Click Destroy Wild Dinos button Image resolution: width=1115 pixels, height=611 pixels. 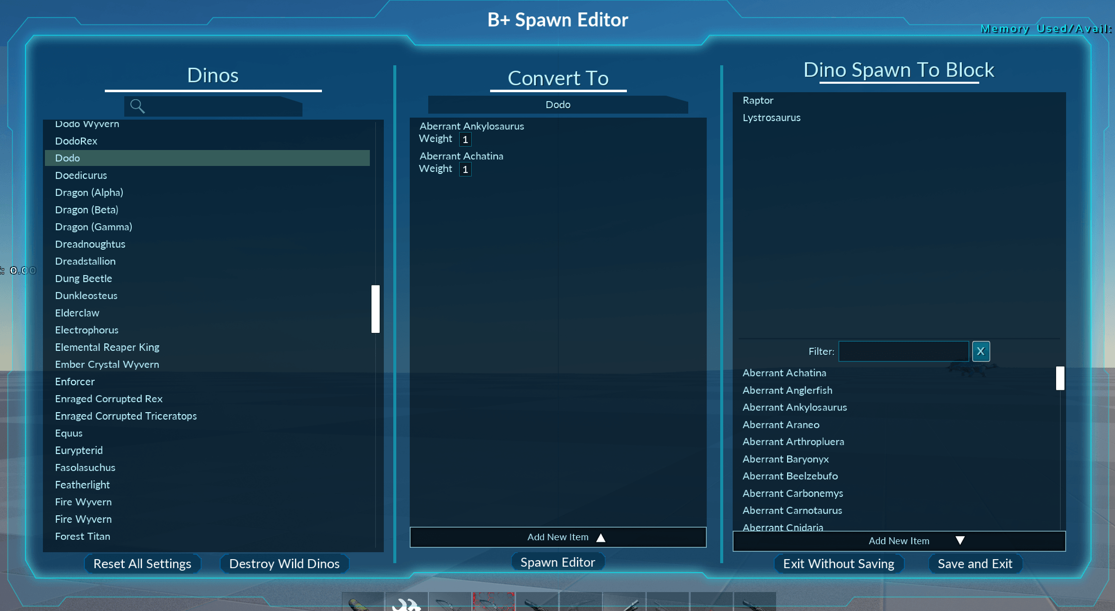pyautogui.click(x=284, y=564)
